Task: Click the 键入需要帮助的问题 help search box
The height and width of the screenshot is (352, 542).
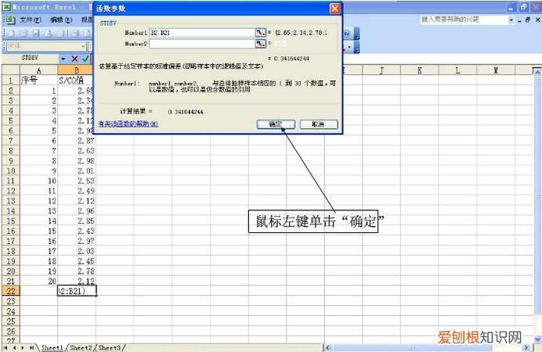Action: (x=464, y=20)
